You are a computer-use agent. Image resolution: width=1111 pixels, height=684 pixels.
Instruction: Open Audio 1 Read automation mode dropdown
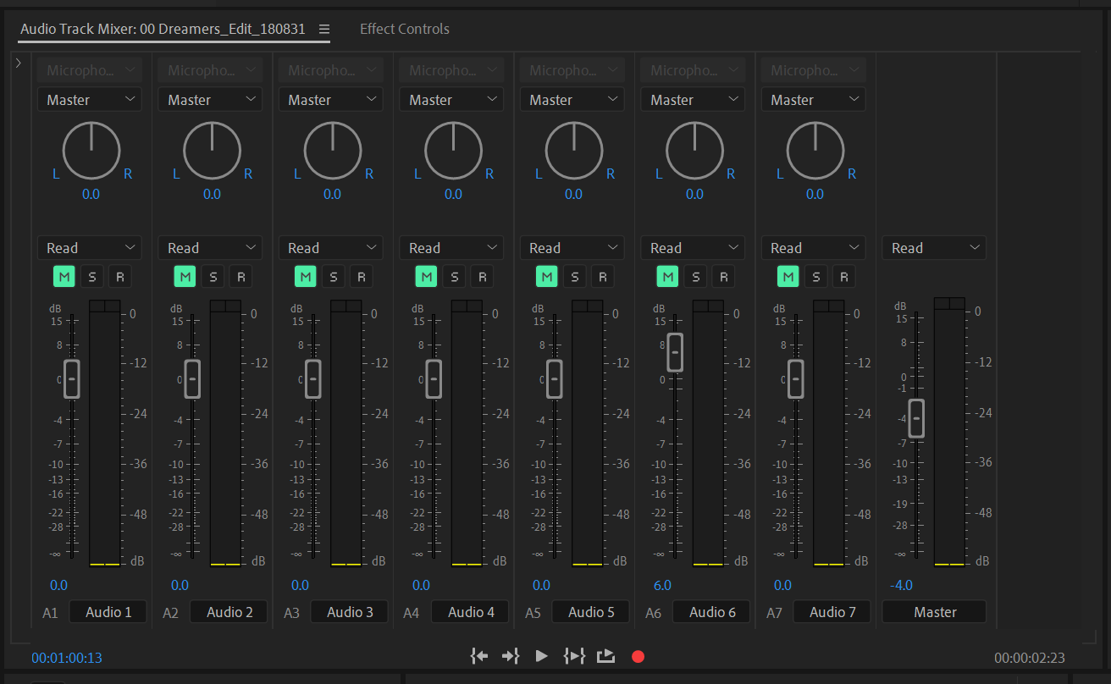(x=89, y=248)
